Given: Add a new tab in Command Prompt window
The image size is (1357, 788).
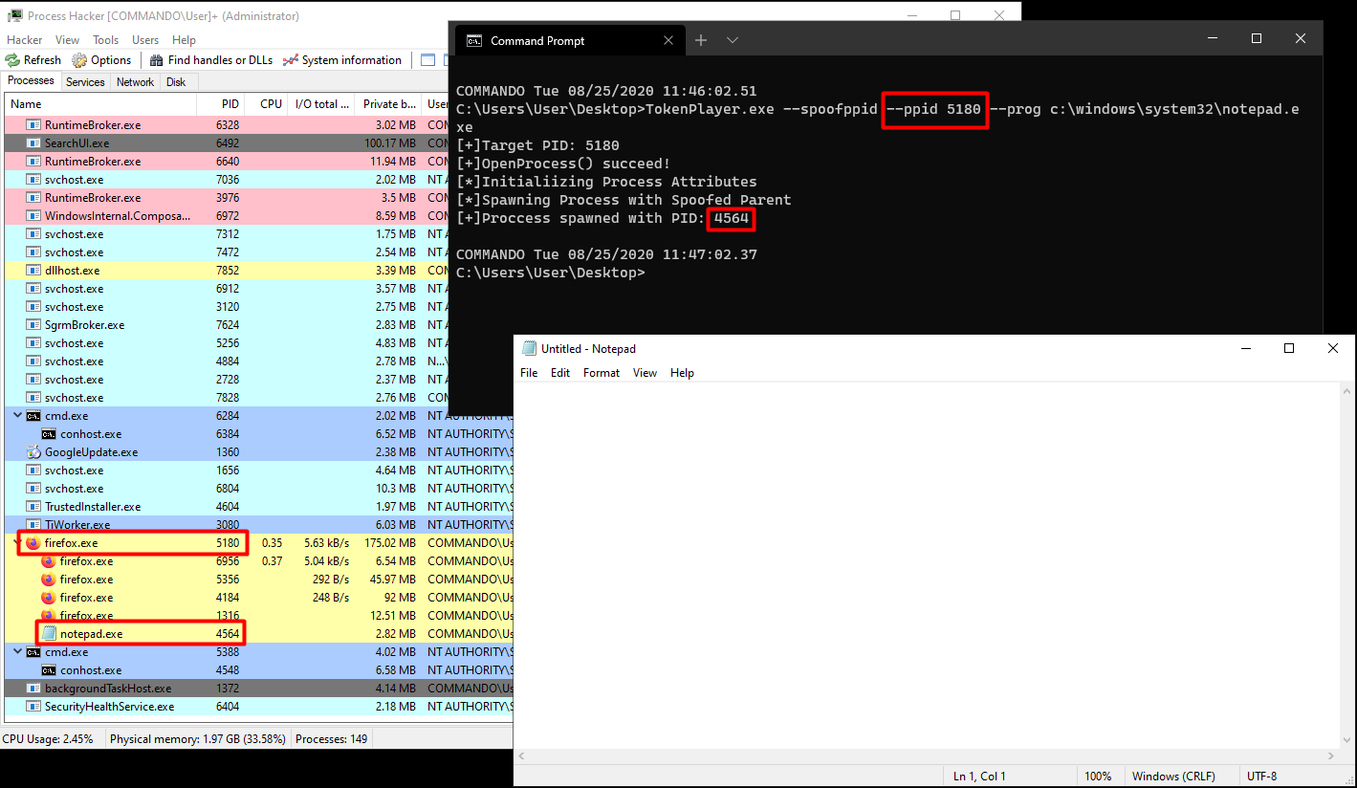Looking at the screenshot, I should point(701,40).
